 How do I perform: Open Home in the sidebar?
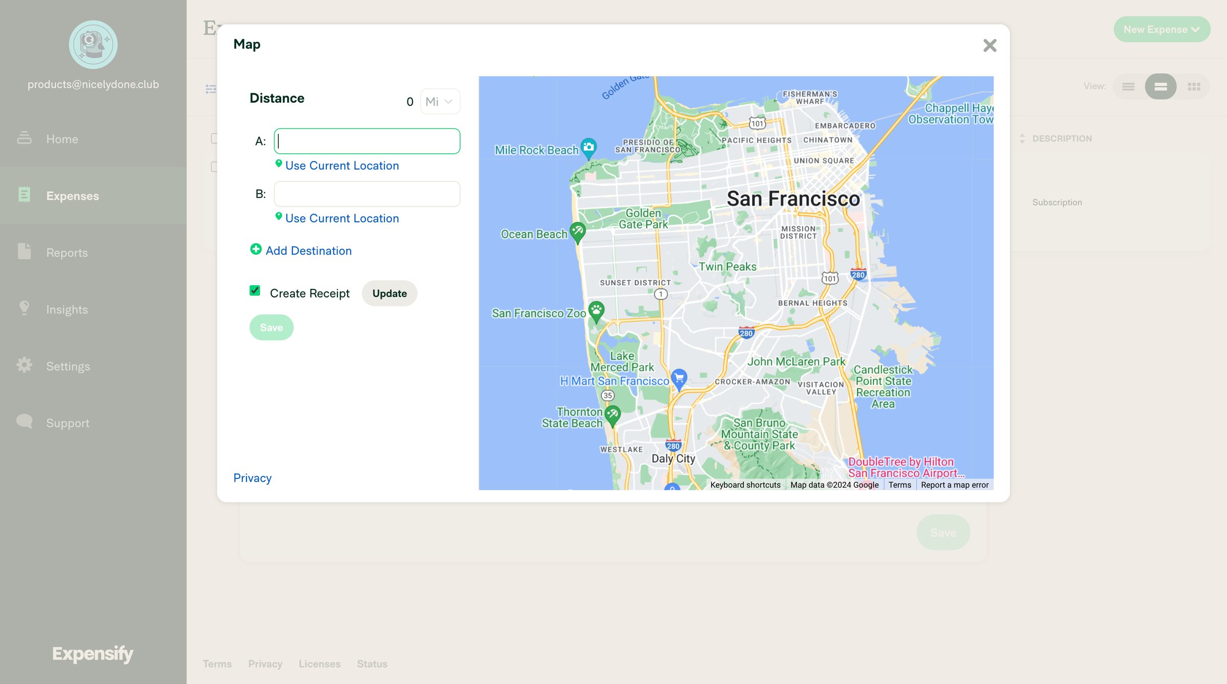coord(93,139)
